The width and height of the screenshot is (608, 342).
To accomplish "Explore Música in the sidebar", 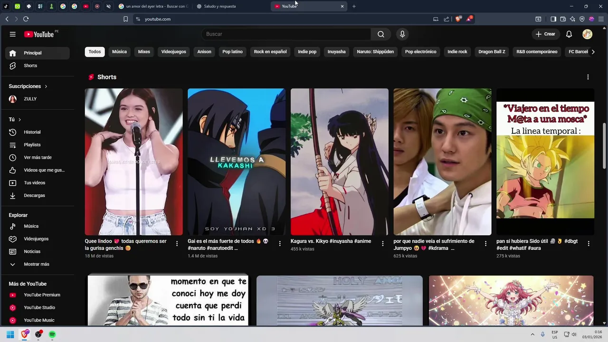I will point(37,226).
